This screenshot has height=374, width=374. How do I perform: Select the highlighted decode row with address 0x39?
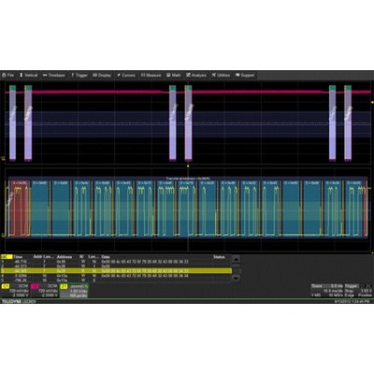click(116, 271)
